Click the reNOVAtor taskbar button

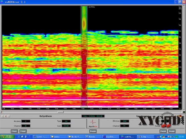coord(127,137)
